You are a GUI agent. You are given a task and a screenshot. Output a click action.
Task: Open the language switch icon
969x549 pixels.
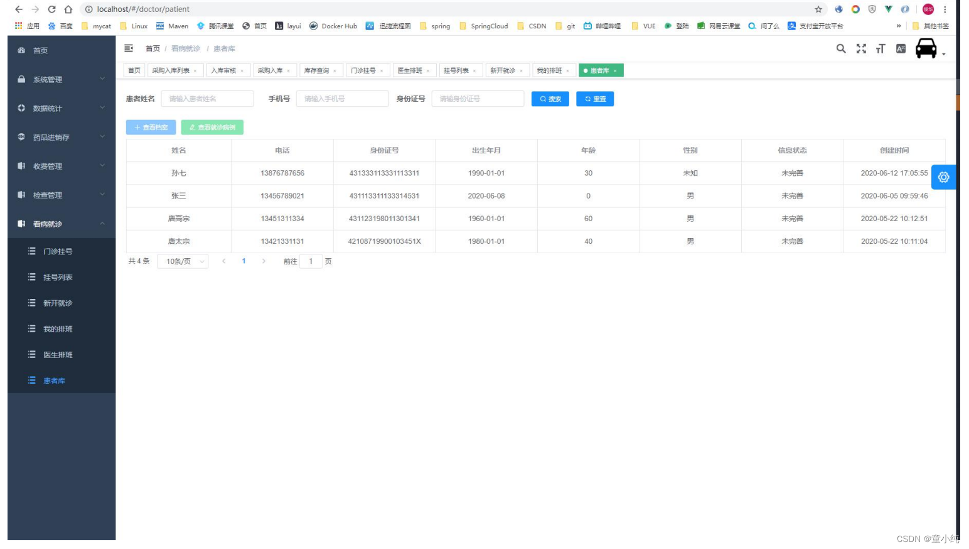click(x=901, y=48)
